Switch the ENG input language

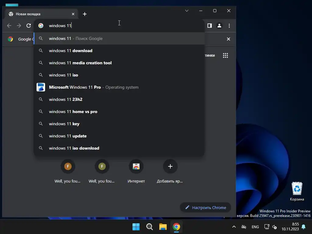point(255,227)
